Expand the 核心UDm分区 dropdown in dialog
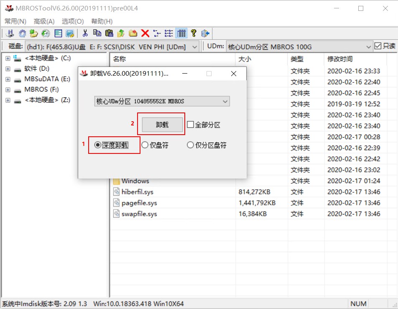The image size is (398, 309). point(225,101)
